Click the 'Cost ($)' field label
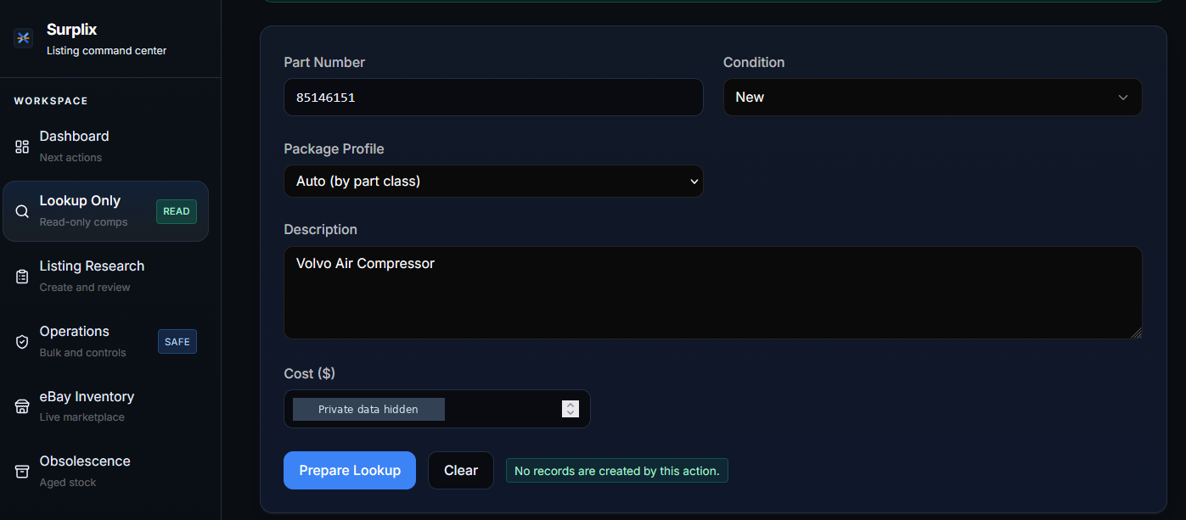The height and width of the screenshot is (520, 1186). pyautogui.click(x=310, y=374)
